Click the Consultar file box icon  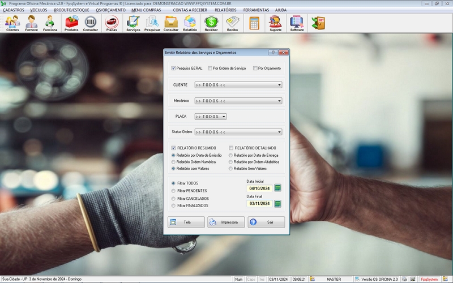[171, 23]
